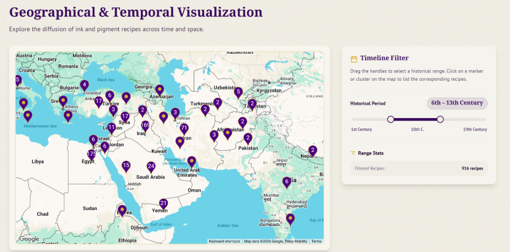Click the timeline slider end handle
The height and width of the screenshot is (252, 510).
coord(440,120)
